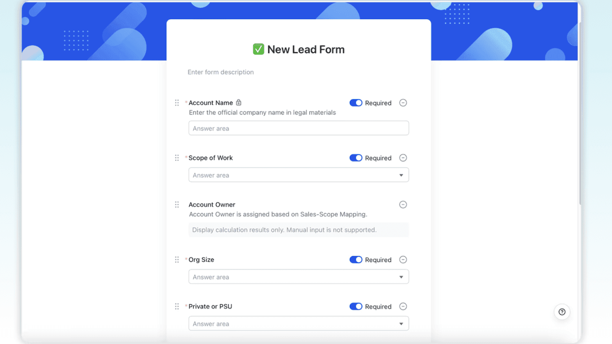Click the drag handle beside Private or PSU
The width and height of the screenshot is (612, 344).
[177, 306]
